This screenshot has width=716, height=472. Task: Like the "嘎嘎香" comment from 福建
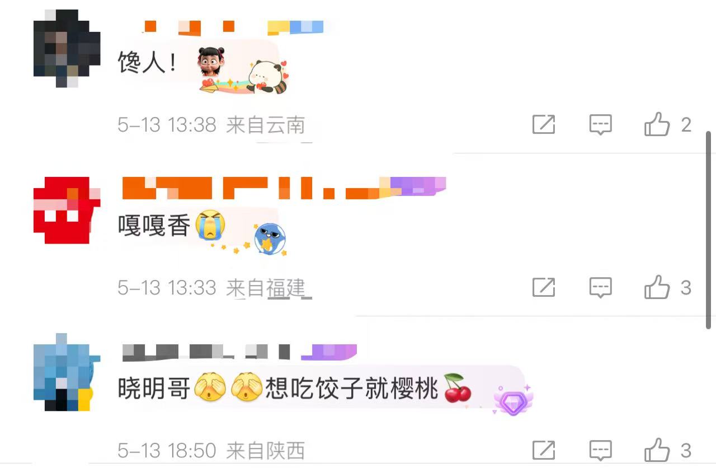[657, 287]
